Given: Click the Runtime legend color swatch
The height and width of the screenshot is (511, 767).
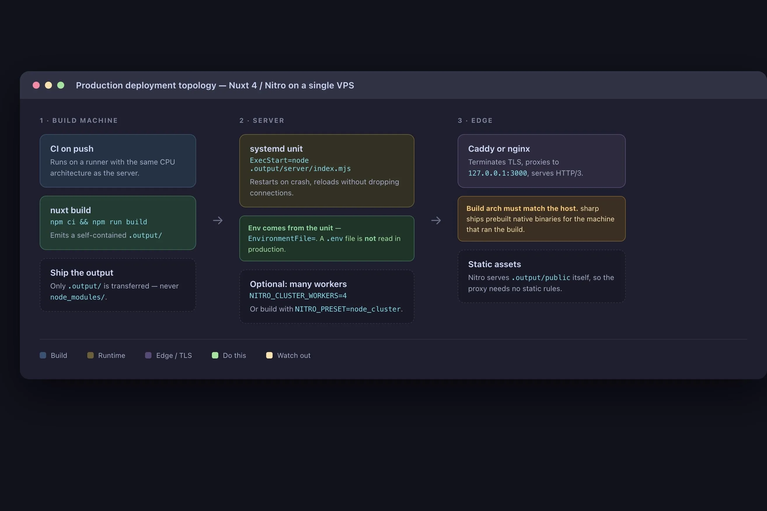Looking at the screenshot, I should 90,355.
